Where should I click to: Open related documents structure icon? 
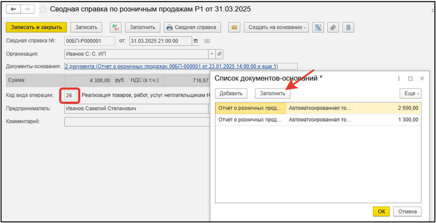[x=319, y=27]
